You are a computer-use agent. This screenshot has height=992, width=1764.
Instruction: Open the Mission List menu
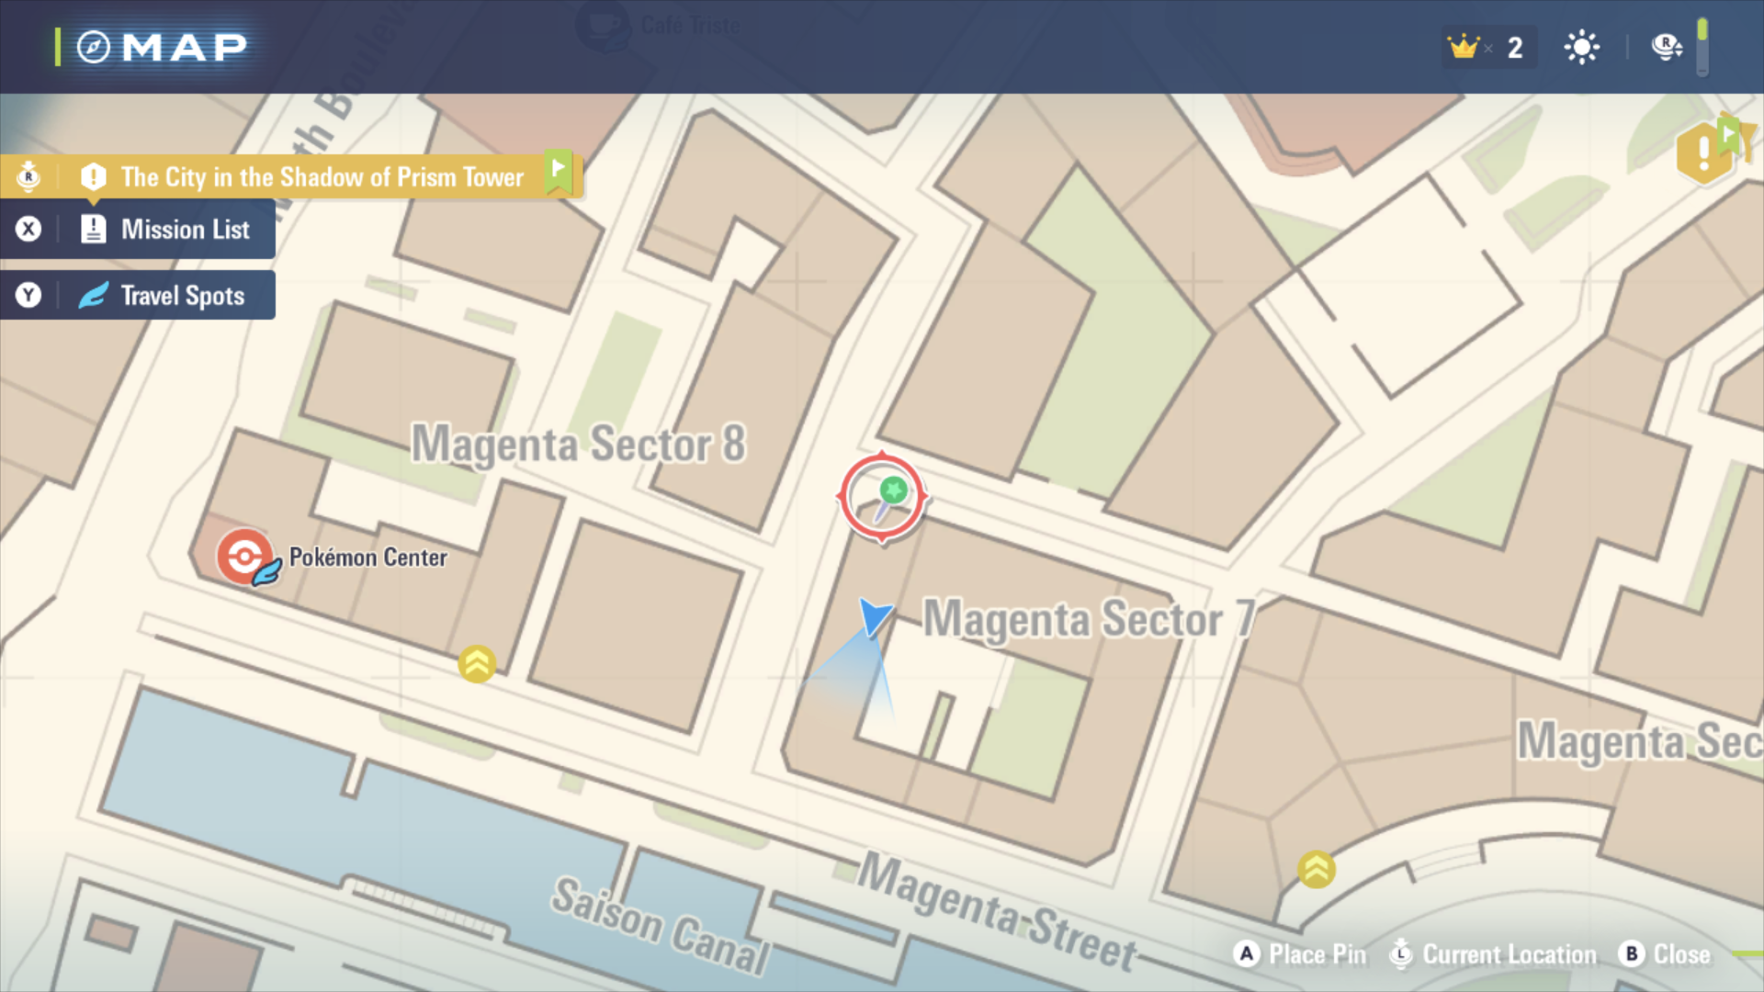coord(138,229)
